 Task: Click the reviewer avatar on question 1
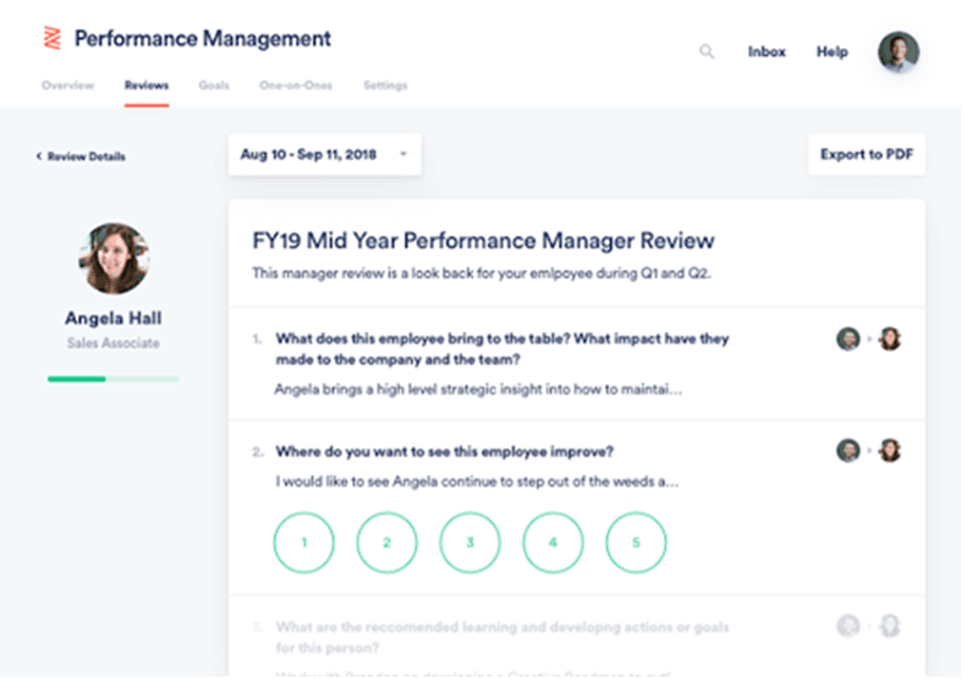[x=848, y=339]
